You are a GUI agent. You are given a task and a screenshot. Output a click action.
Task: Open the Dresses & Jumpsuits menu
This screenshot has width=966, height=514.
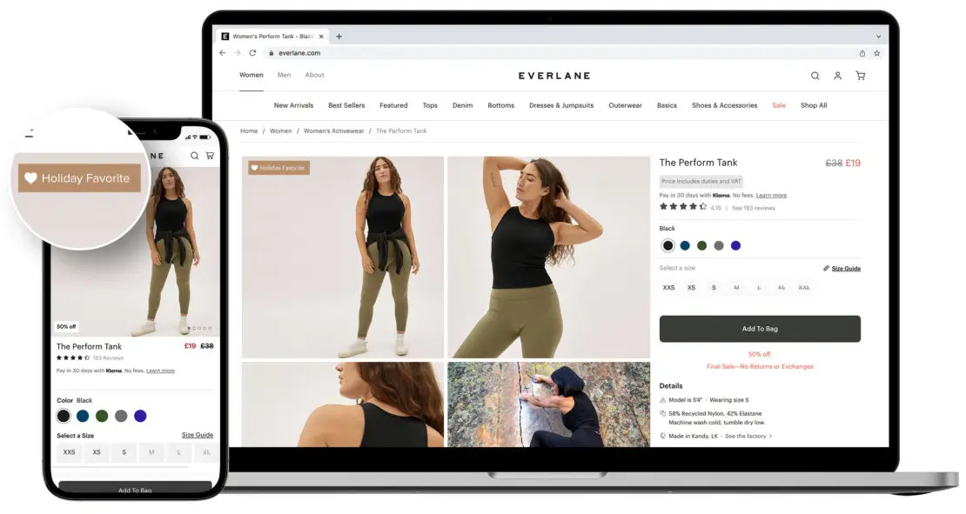coord(561,105)
